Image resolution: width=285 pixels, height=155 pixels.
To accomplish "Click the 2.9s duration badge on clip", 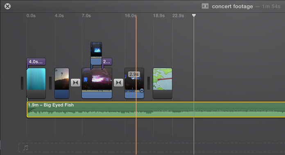I will pyautogui.click(x=134, y=74).
